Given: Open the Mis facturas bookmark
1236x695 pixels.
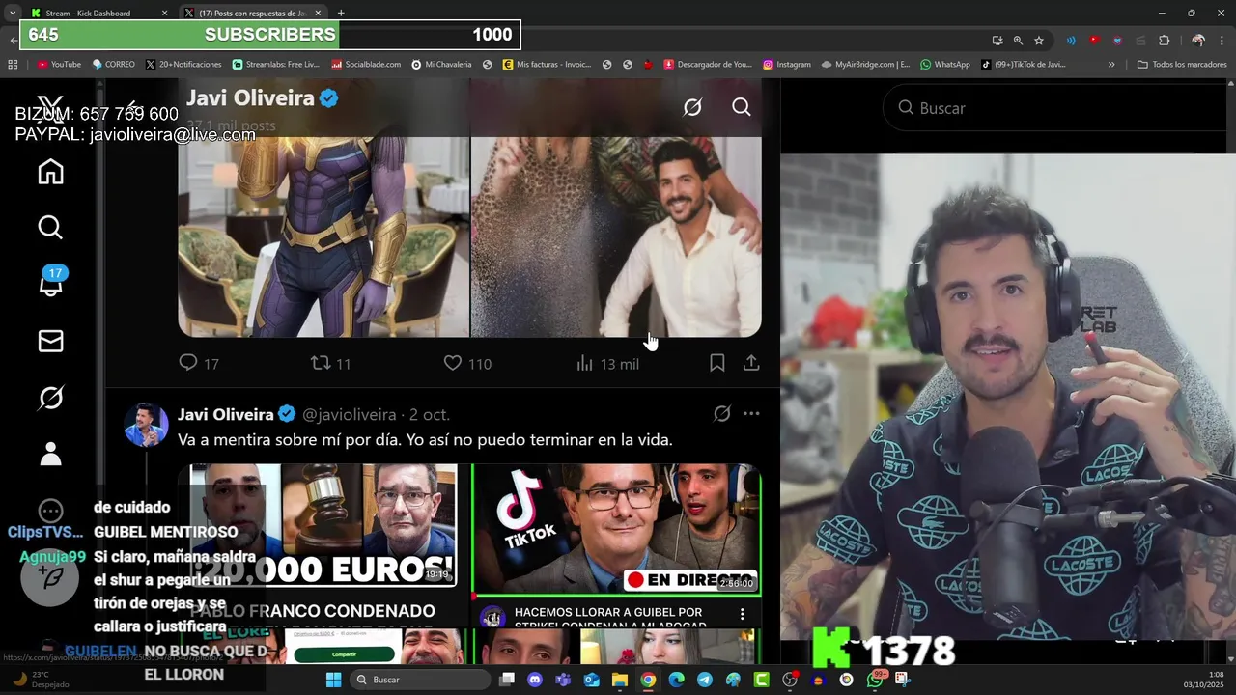Looking at the screenshot, I should [x=546, y=65].
